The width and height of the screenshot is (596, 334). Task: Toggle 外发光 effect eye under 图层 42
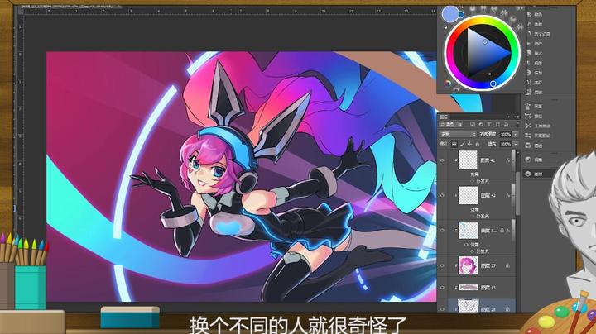coord(473,217)
